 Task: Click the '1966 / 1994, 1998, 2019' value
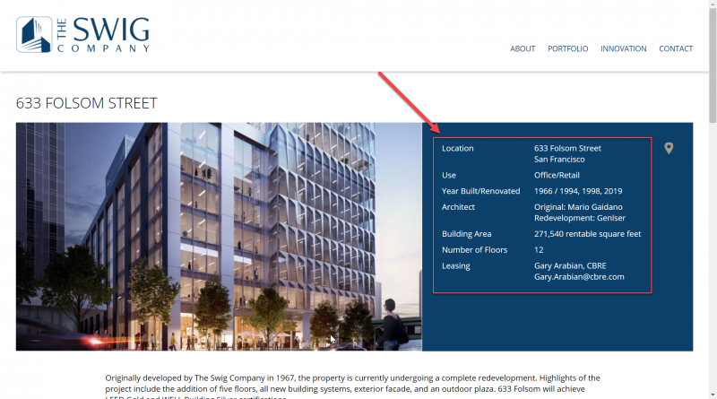click(x=578, y=191)
